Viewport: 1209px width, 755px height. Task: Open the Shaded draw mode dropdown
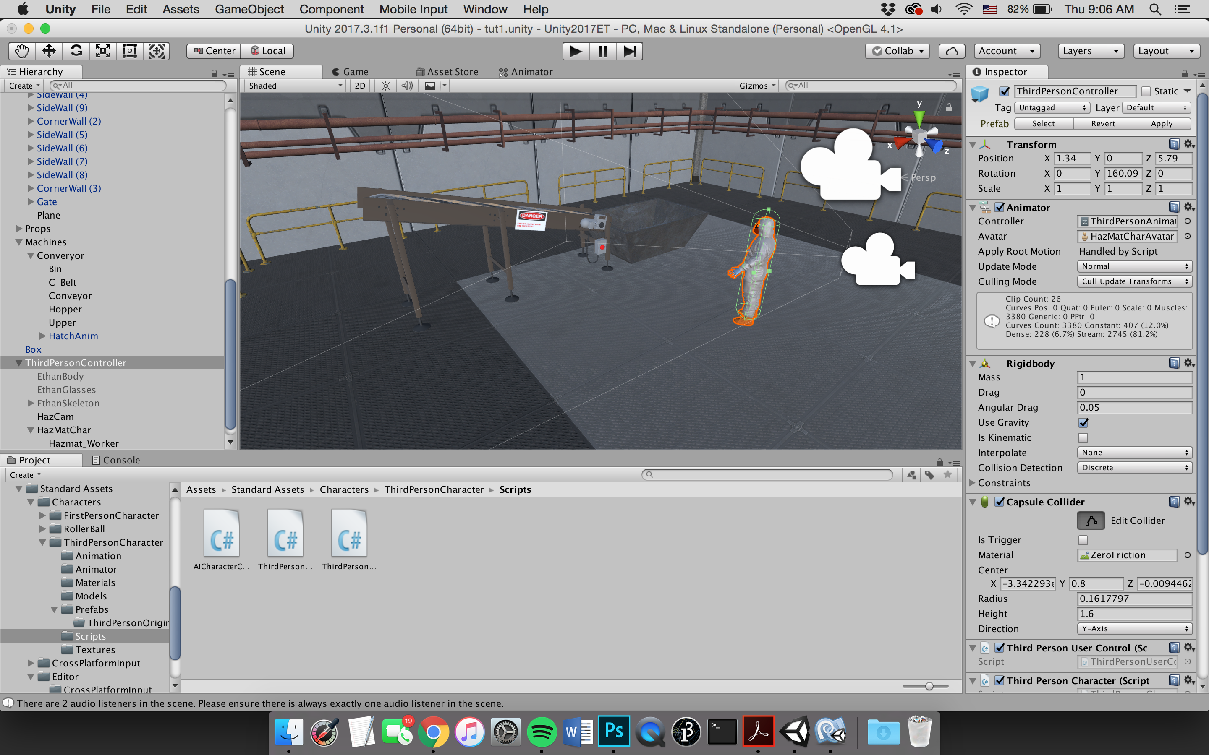point(296,86)
